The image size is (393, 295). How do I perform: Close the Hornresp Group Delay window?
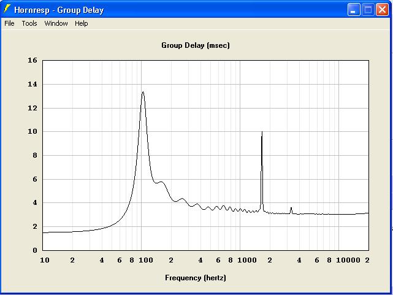click(x=382, y=10)
